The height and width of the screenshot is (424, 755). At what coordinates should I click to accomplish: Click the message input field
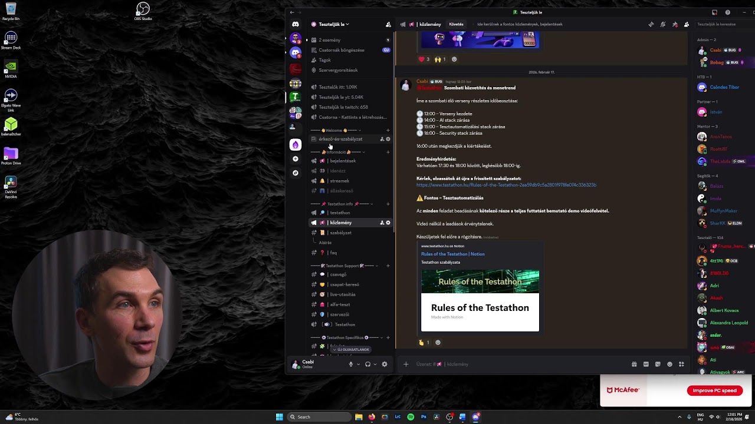click(x=519, y=364)
